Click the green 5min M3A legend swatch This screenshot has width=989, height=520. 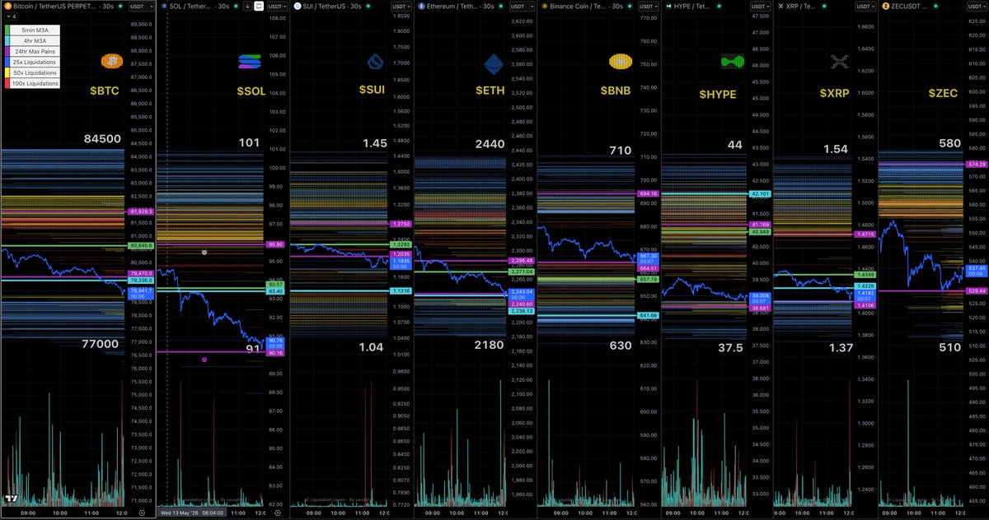(7, 30)
